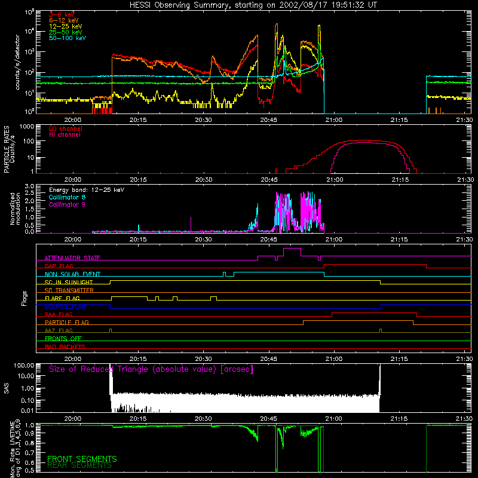Click the BAD PACKETS flag label

(65, 347)
